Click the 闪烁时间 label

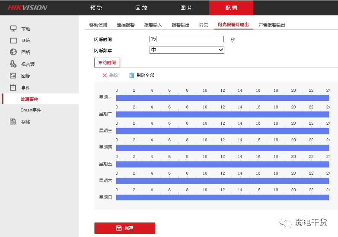[x=103, y=39]
